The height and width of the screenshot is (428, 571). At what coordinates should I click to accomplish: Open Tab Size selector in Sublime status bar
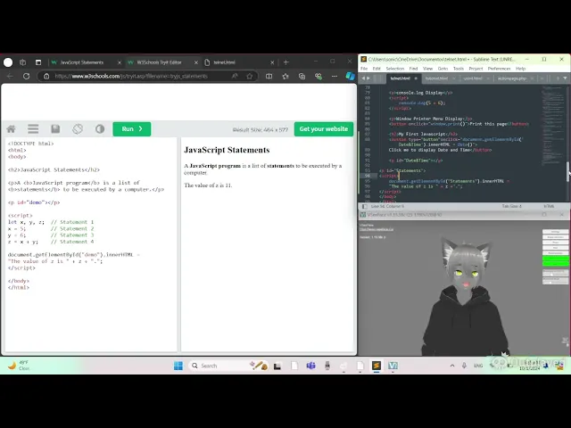point(511,206)
